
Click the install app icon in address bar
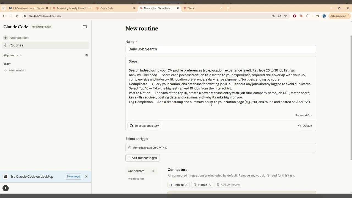279,16
